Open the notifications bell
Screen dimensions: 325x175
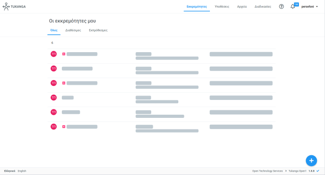[292, 7]
